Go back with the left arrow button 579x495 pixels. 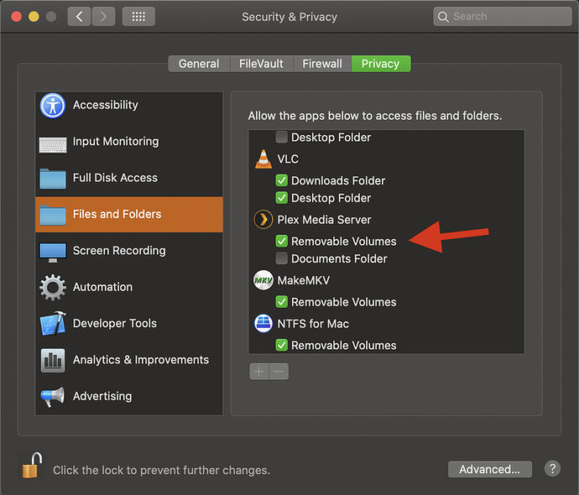click(x=80, y=17)
